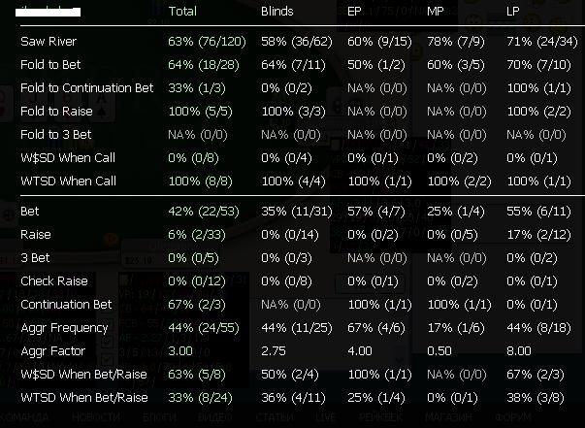Click the Check Raise stat label
Screen dimensions: 585x428
click(x=53, y=281)
